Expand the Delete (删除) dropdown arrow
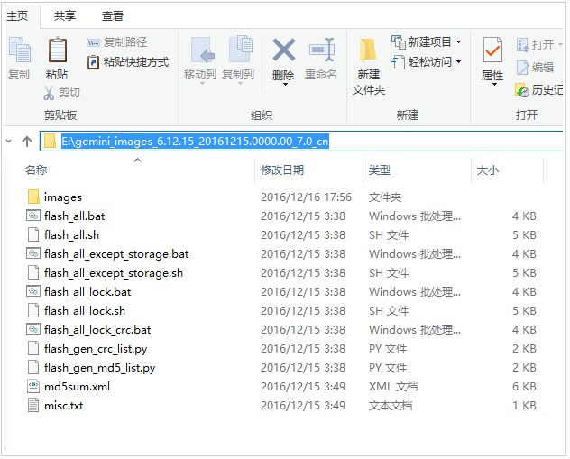The width and height of the screenshot is (570, 459). 285,84
